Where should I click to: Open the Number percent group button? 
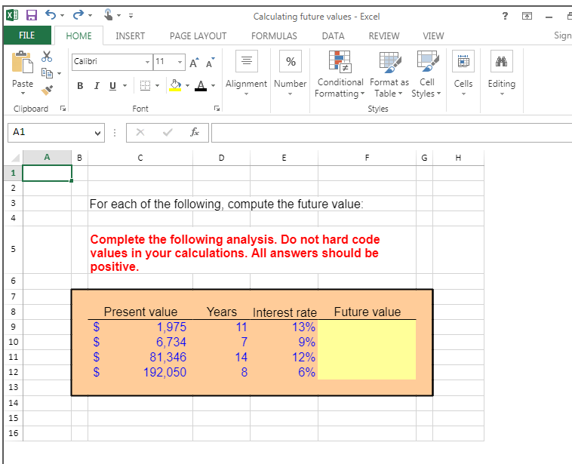tap(291, 73)
